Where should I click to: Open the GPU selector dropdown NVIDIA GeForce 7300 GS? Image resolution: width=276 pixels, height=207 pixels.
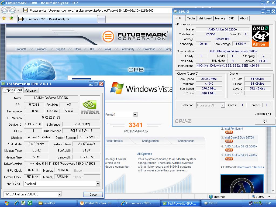pyautogui.click(x=60, y=194)
